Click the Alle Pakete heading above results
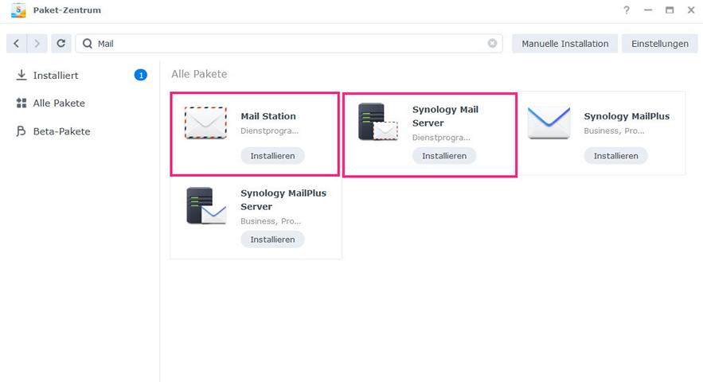703x382 pixels. tap(199, 74)
